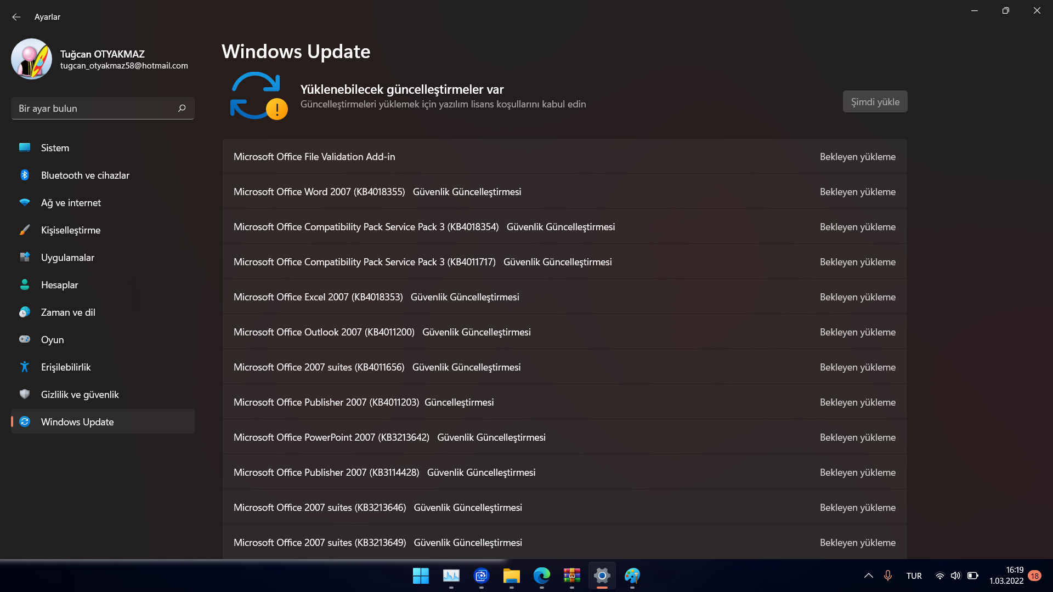Open the TUR language switcher
The width and height of the screenshot is (1053, 592).
914,576
